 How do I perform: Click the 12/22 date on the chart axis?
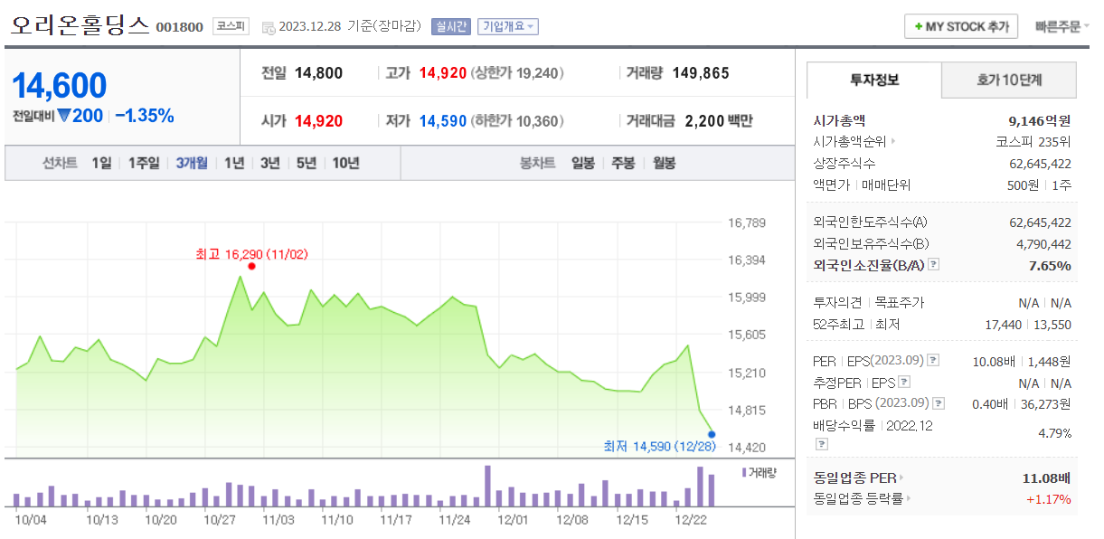[692, 520]
